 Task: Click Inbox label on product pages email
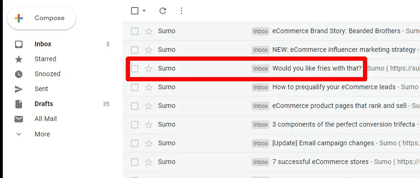tap(261, 106)
